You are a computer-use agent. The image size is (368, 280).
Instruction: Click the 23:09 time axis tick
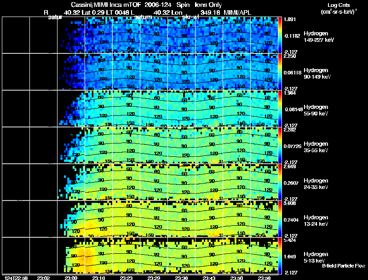click(71, 278)
